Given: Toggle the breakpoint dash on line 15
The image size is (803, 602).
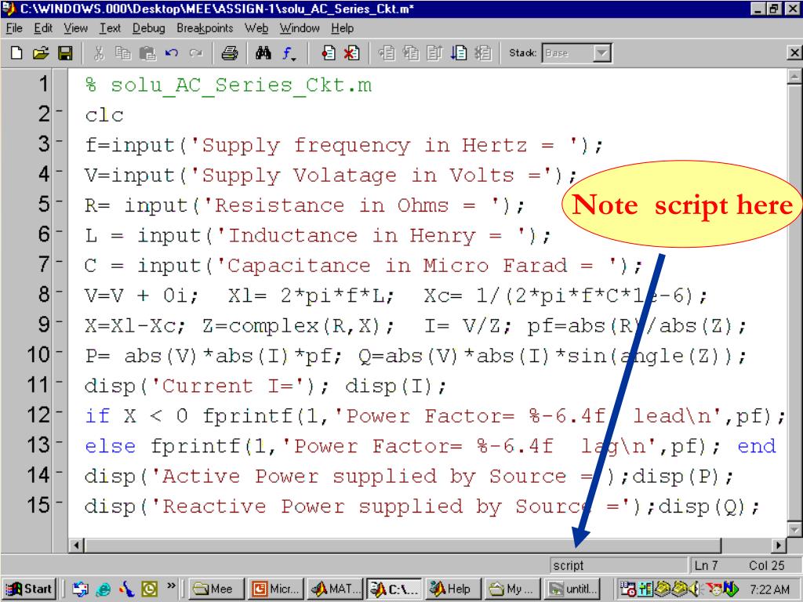Looking at the screenshot, I should 59,504.
